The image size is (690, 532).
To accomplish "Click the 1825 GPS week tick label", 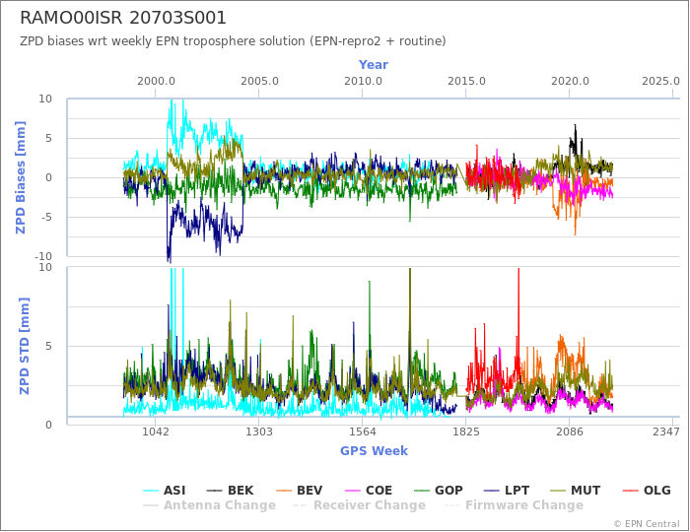I will pos(466,432).
